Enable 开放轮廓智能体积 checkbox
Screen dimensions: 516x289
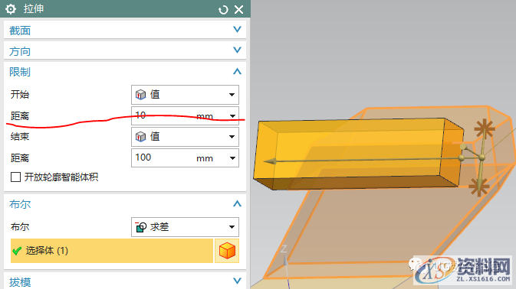click(x=15, y=177)
